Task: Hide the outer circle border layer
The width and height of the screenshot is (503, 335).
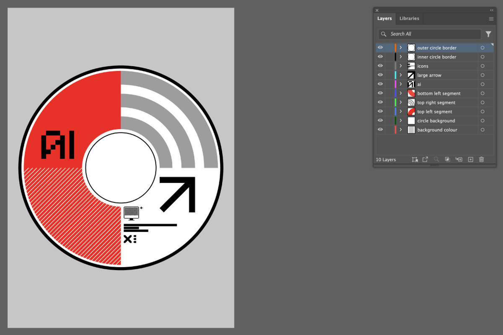Action: point(380,48)
